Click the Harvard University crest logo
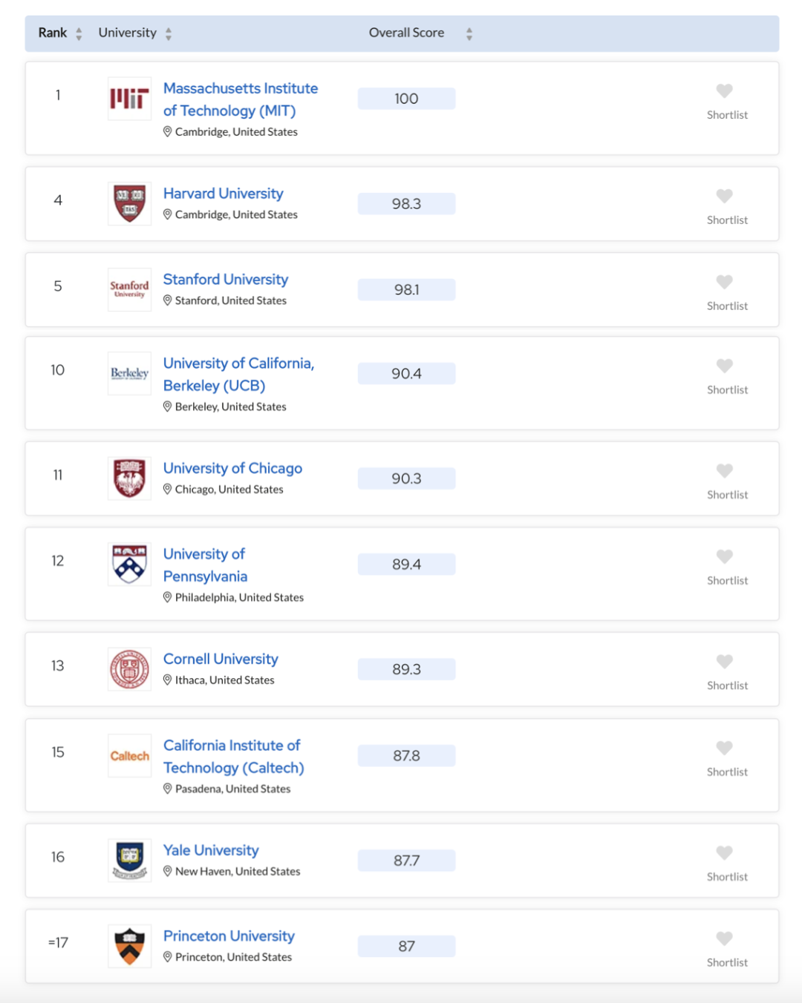 (x=129, y=203)
